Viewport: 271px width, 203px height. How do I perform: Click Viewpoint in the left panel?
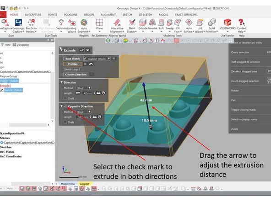click(x=21, y=45)
